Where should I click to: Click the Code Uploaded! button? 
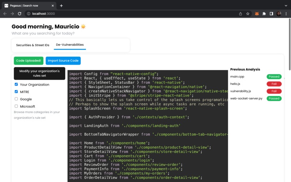[x=29, y=61]
